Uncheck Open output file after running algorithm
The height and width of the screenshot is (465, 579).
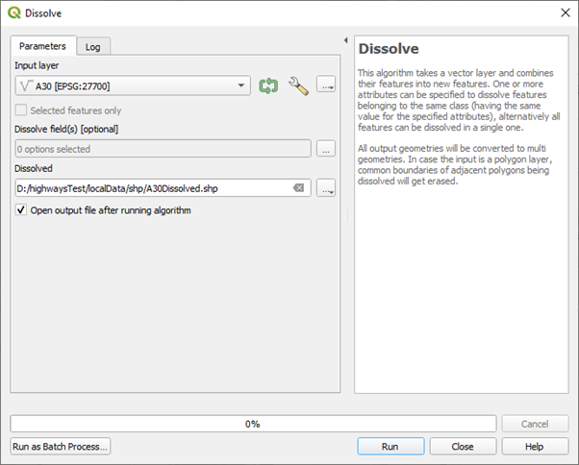22,210
